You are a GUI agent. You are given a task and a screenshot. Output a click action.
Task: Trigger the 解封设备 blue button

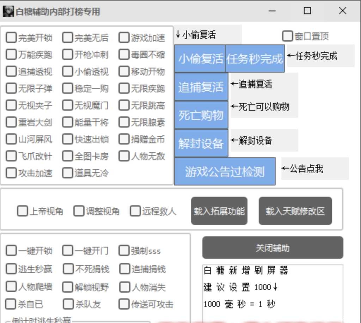click(201, 143)
